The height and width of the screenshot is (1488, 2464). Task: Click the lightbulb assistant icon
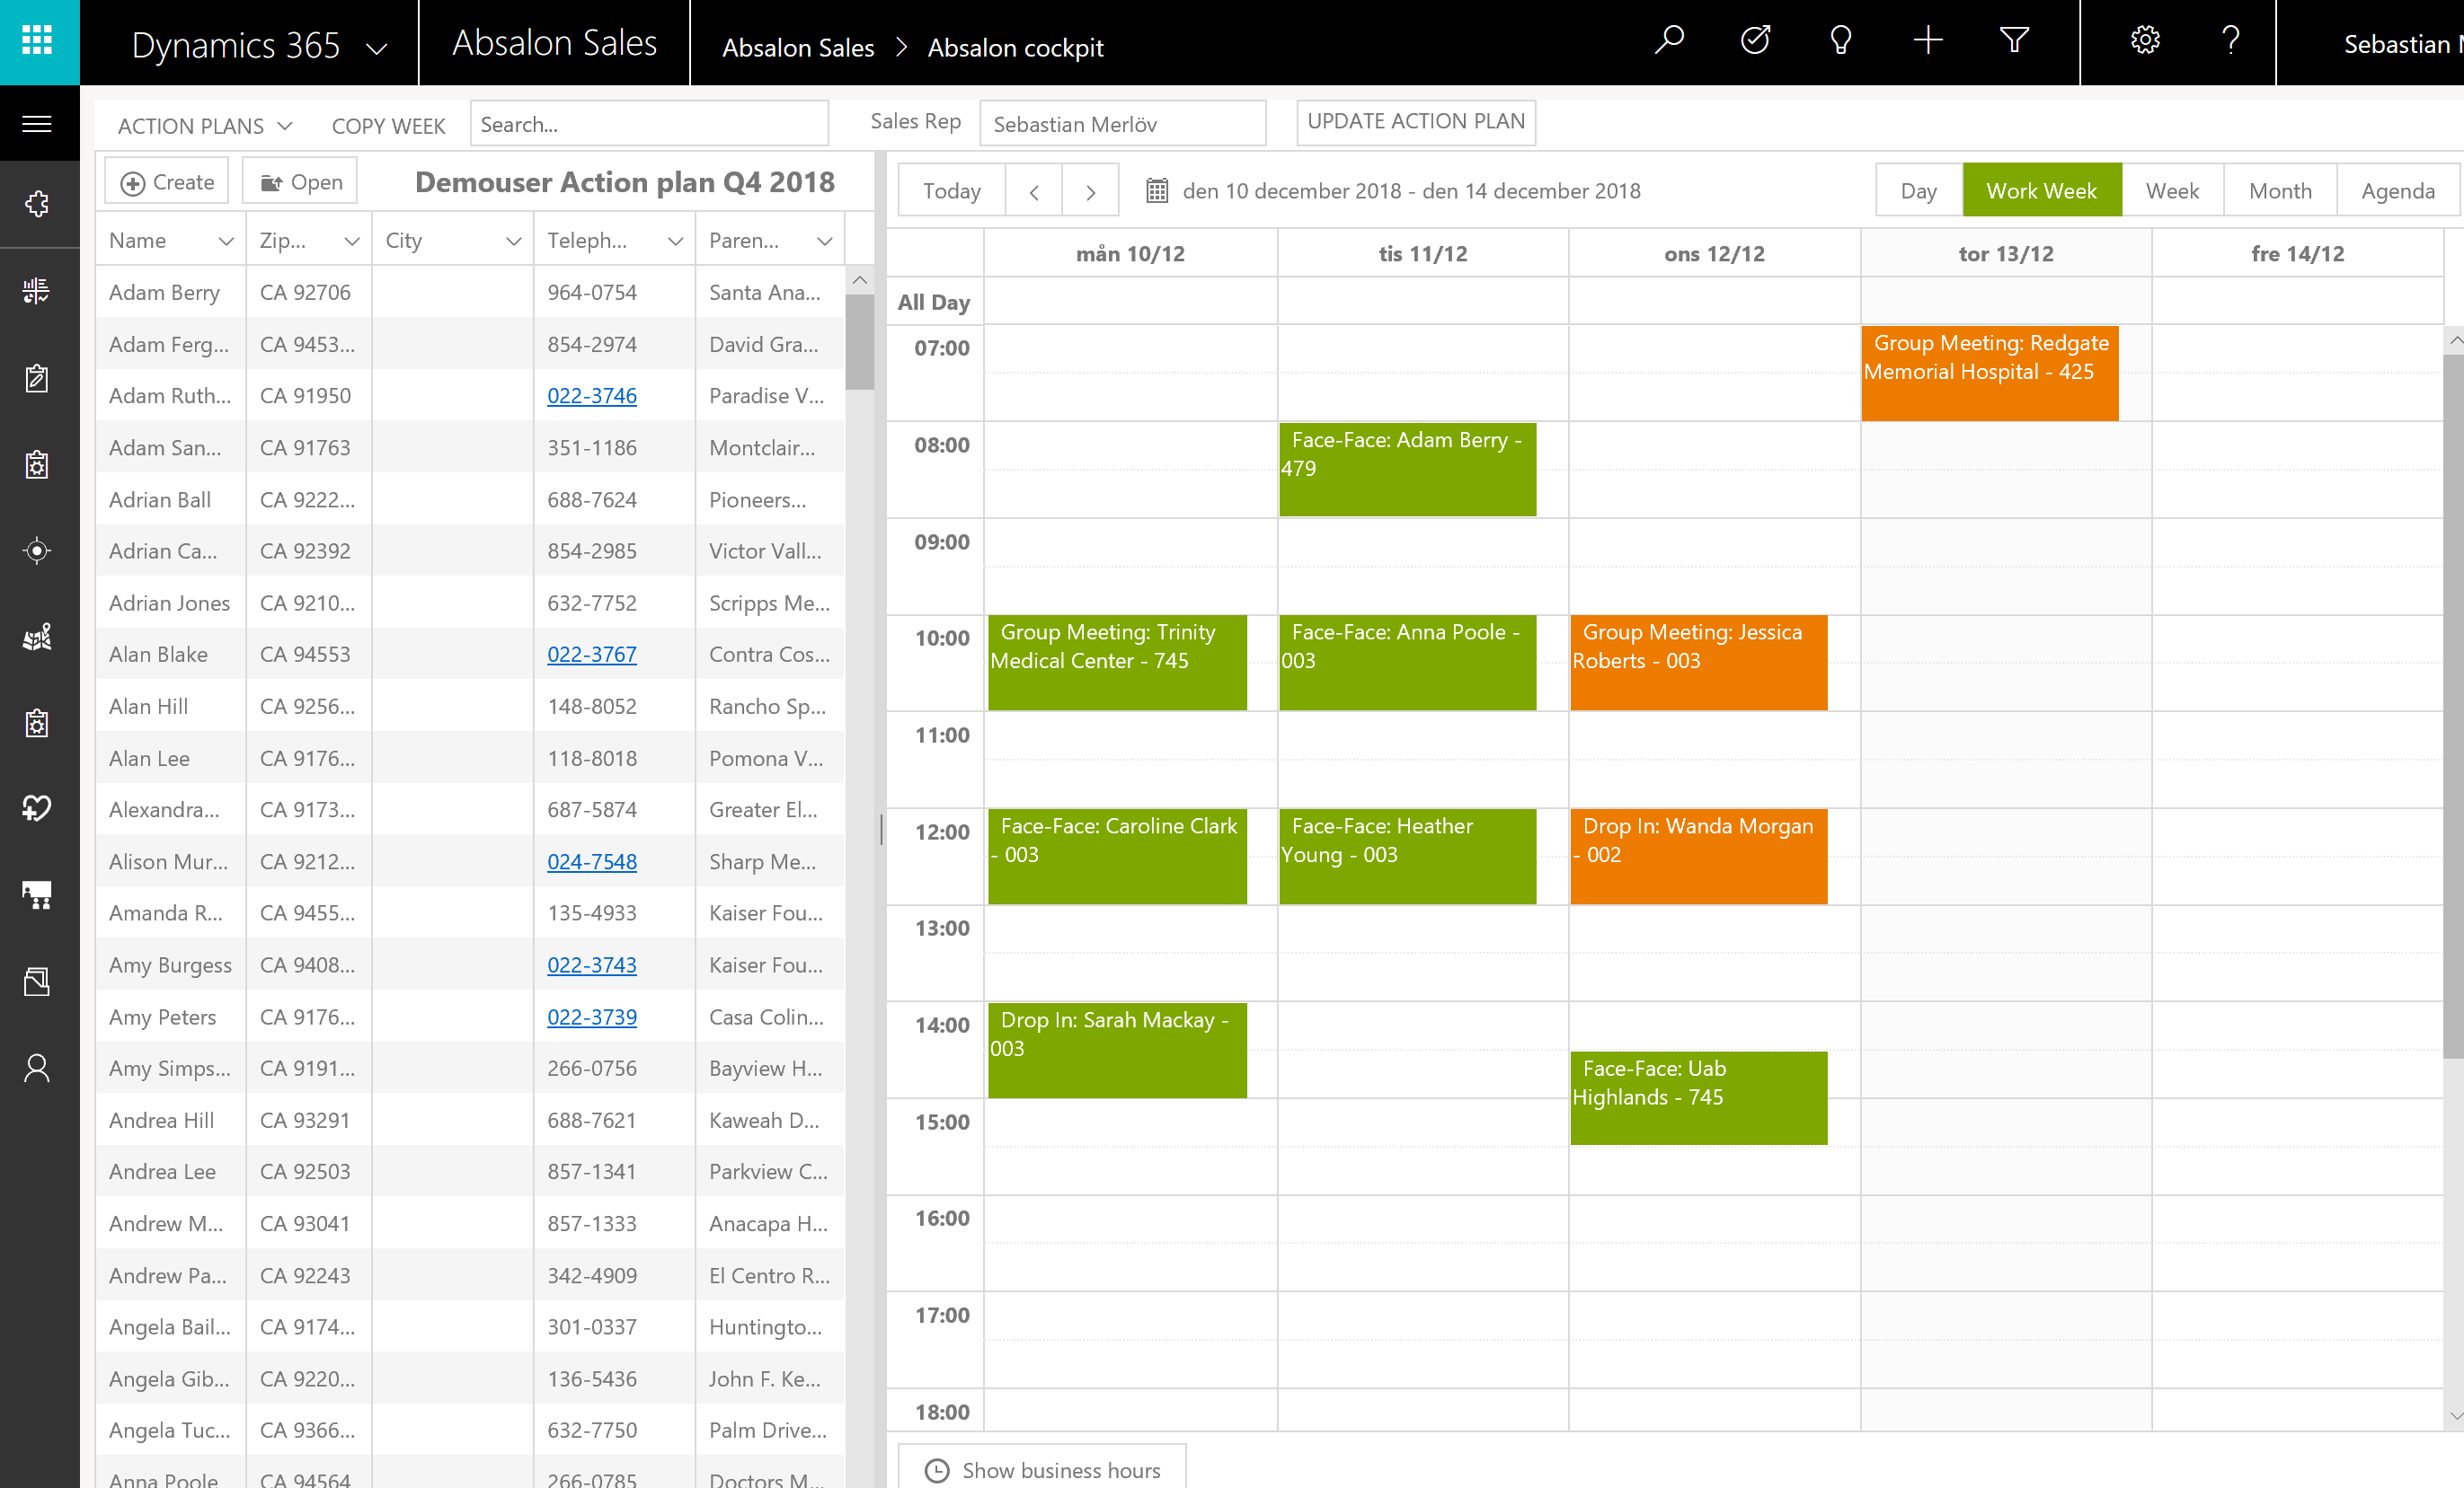tap(1840, 41)
